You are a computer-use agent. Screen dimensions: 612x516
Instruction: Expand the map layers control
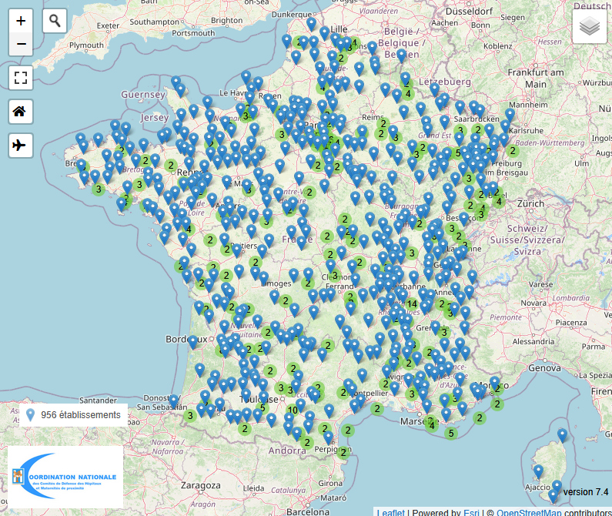[x=590, y=27]
